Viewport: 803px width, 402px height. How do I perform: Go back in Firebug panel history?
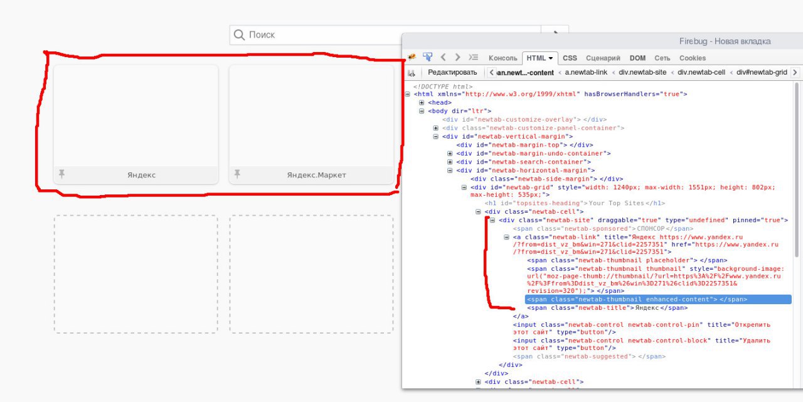click(x=443, y=57)
